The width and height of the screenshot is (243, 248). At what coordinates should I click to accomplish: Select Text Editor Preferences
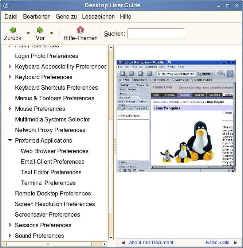(x=51, y=172)
